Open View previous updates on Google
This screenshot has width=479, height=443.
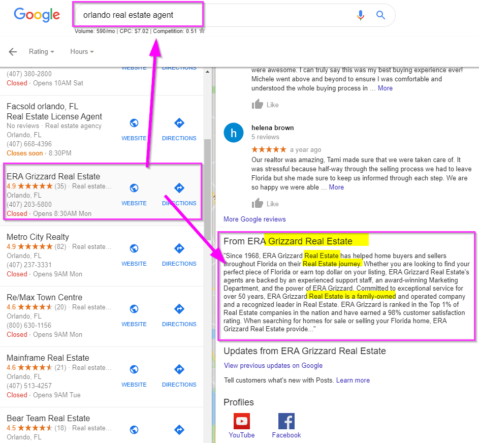pos(273,365)
